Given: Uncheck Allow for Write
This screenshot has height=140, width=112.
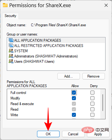Looking at the screenshot, I should pos(74,115).
